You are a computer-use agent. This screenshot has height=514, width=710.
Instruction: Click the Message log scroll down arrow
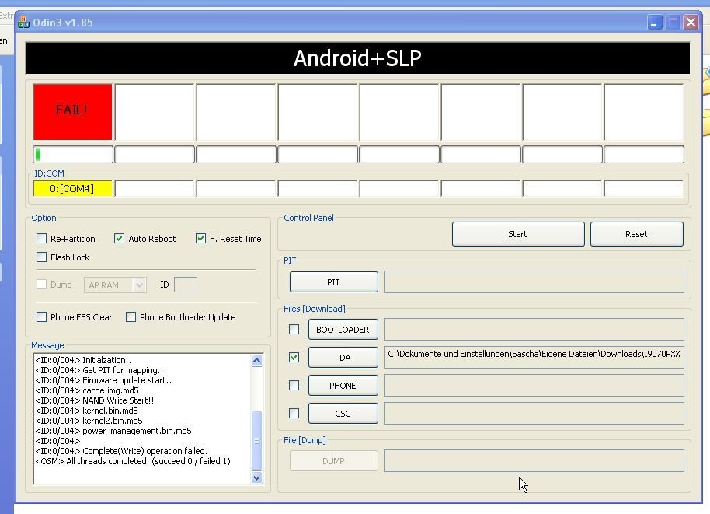[257, 477]
